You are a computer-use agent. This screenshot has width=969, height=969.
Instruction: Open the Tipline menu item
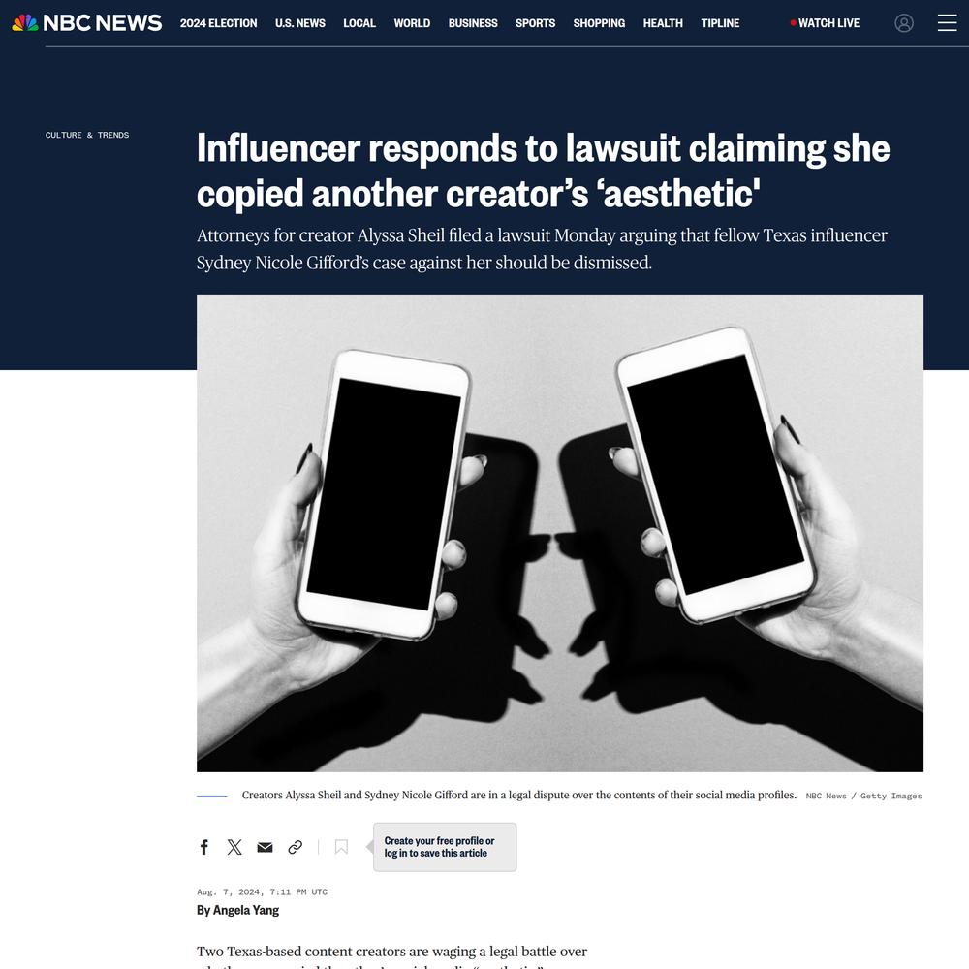coord(720,23)
